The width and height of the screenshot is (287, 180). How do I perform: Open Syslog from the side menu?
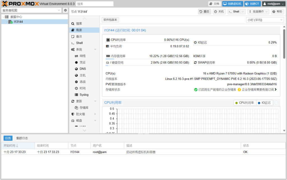(x=84, y=95)
